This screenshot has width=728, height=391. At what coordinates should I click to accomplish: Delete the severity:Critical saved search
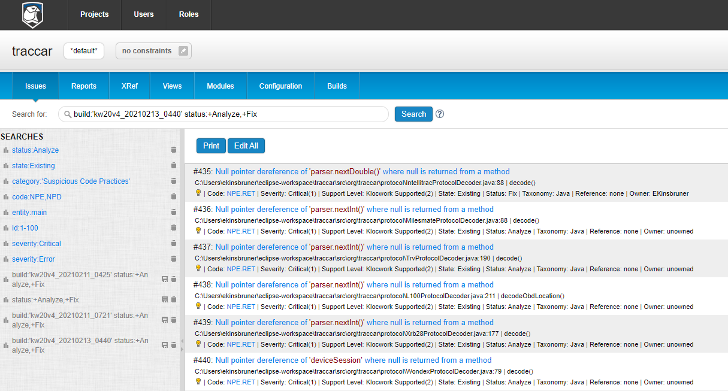pyautogui.click(x=174, y=244)
